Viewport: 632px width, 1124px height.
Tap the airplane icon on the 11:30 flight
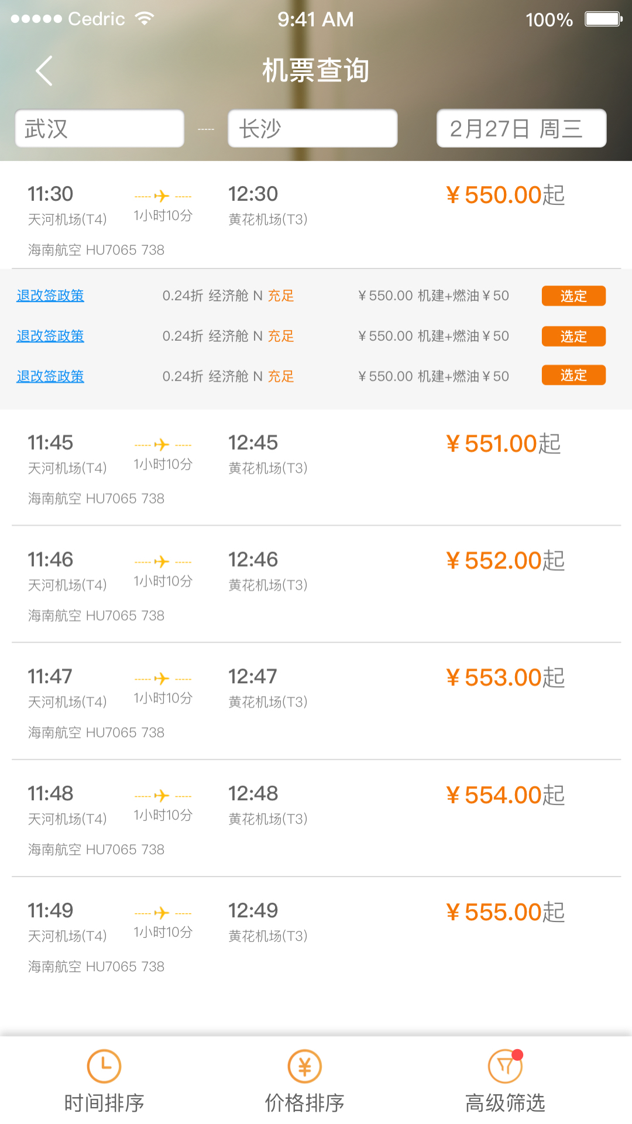(x=162, y=196)
